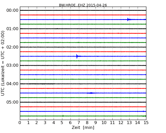166x133 pixels.
Task: Click x-axis tick label 0
Action: [20, 123]
